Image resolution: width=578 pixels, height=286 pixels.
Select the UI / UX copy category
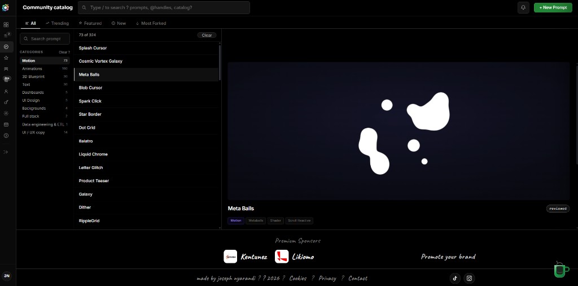(45, 132)
